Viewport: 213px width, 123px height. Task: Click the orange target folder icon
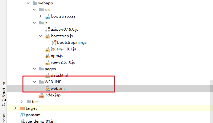tap(22, 108)
